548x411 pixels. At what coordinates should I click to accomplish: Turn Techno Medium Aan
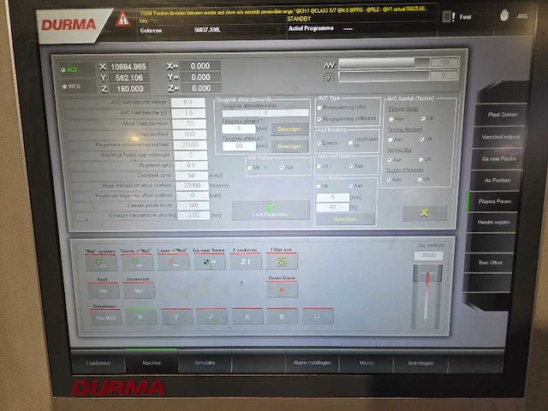390,140
